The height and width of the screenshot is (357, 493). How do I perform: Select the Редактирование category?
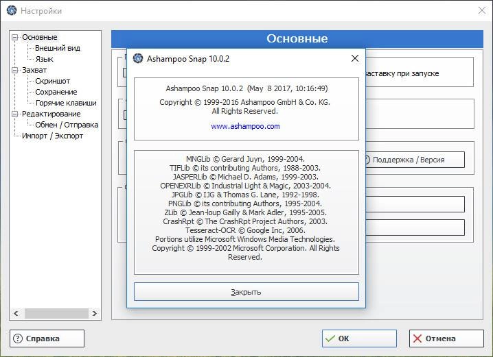[x=51, y=114]
